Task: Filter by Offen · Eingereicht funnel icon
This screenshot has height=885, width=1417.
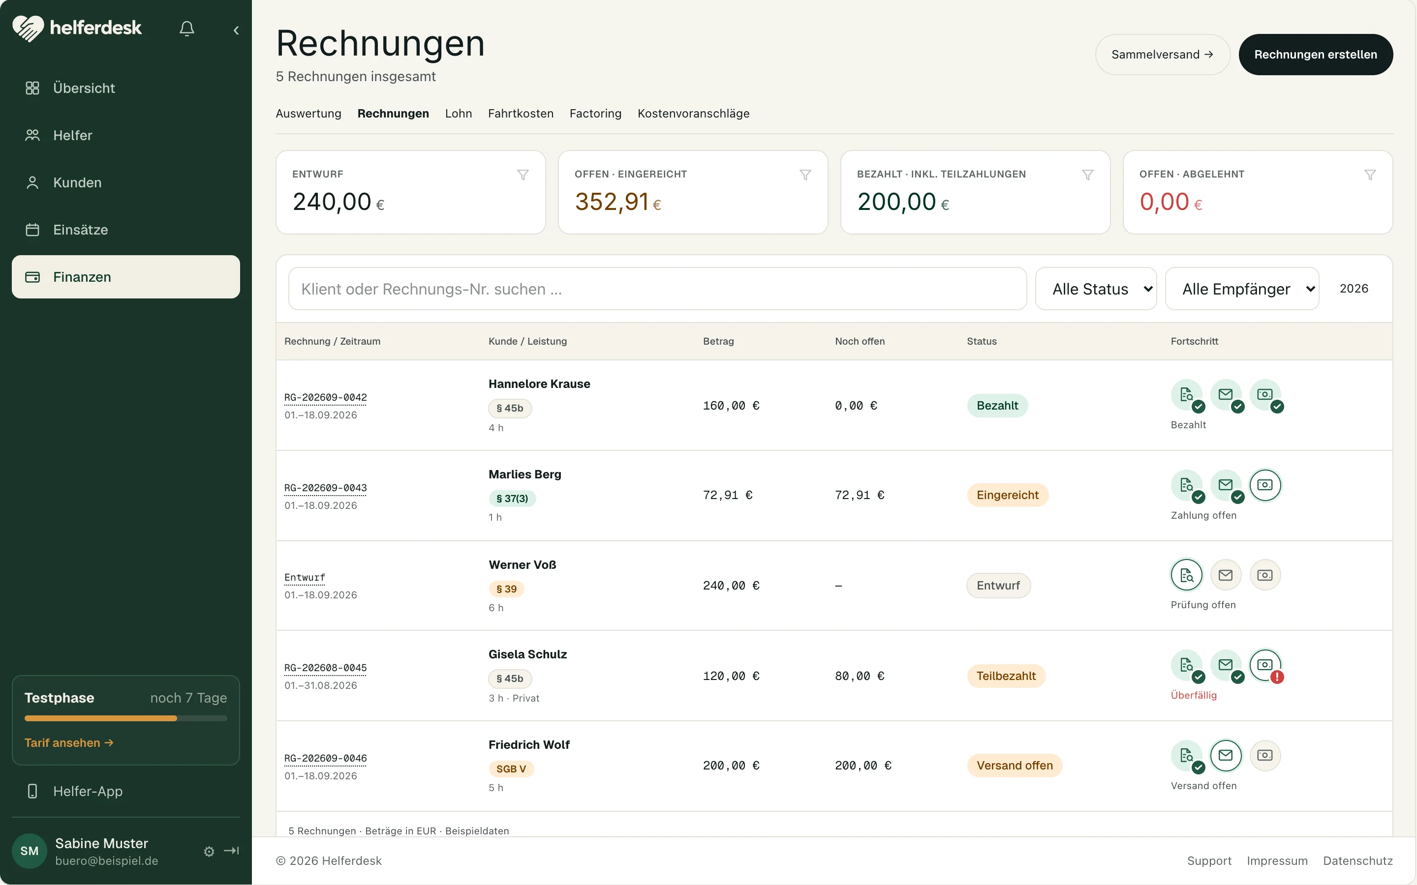Action: 805,175
